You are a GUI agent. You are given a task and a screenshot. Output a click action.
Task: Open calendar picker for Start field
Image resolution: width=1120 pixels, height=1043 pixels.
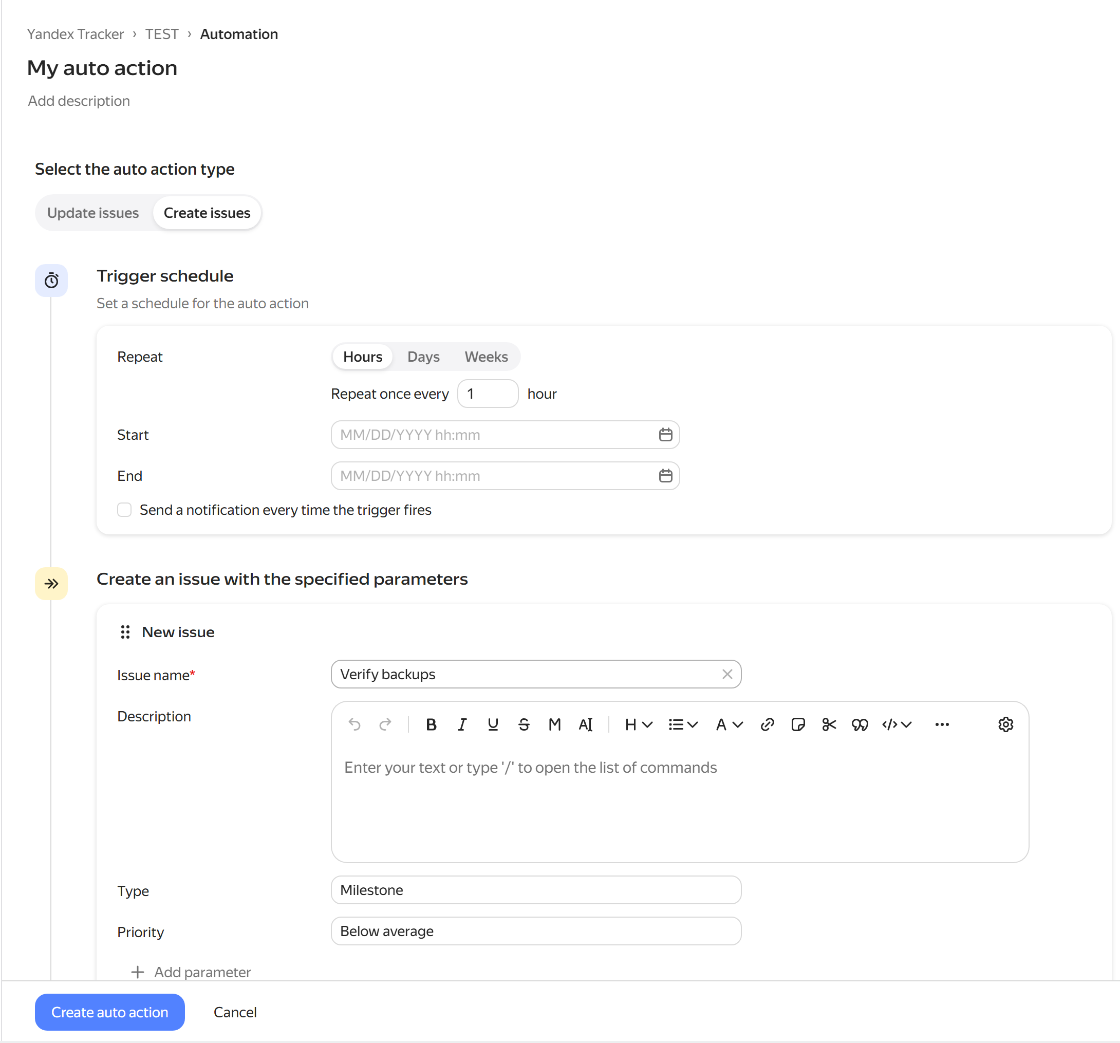(665, 435)
